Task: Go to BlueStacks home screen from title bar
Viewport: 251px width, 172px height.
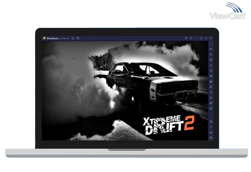Action: pyautogui.click(x=73, y=38)
